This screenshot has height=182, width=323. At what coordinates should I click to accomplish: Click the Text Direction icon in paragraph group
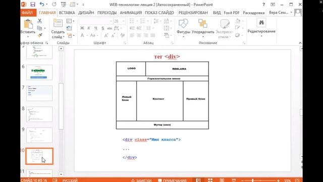pyautogui.click(x=167, y=21)
